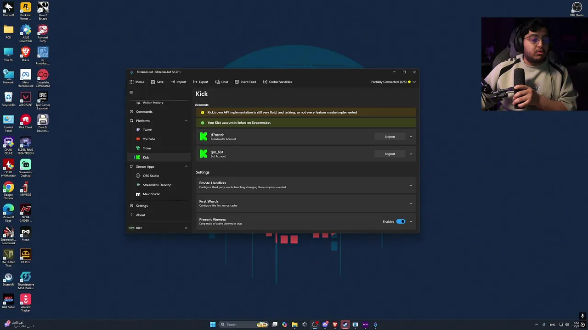The width and height of the screenshot is (588, 330).
Task: Open the Event Feed
Action: [x=245, y=82]
